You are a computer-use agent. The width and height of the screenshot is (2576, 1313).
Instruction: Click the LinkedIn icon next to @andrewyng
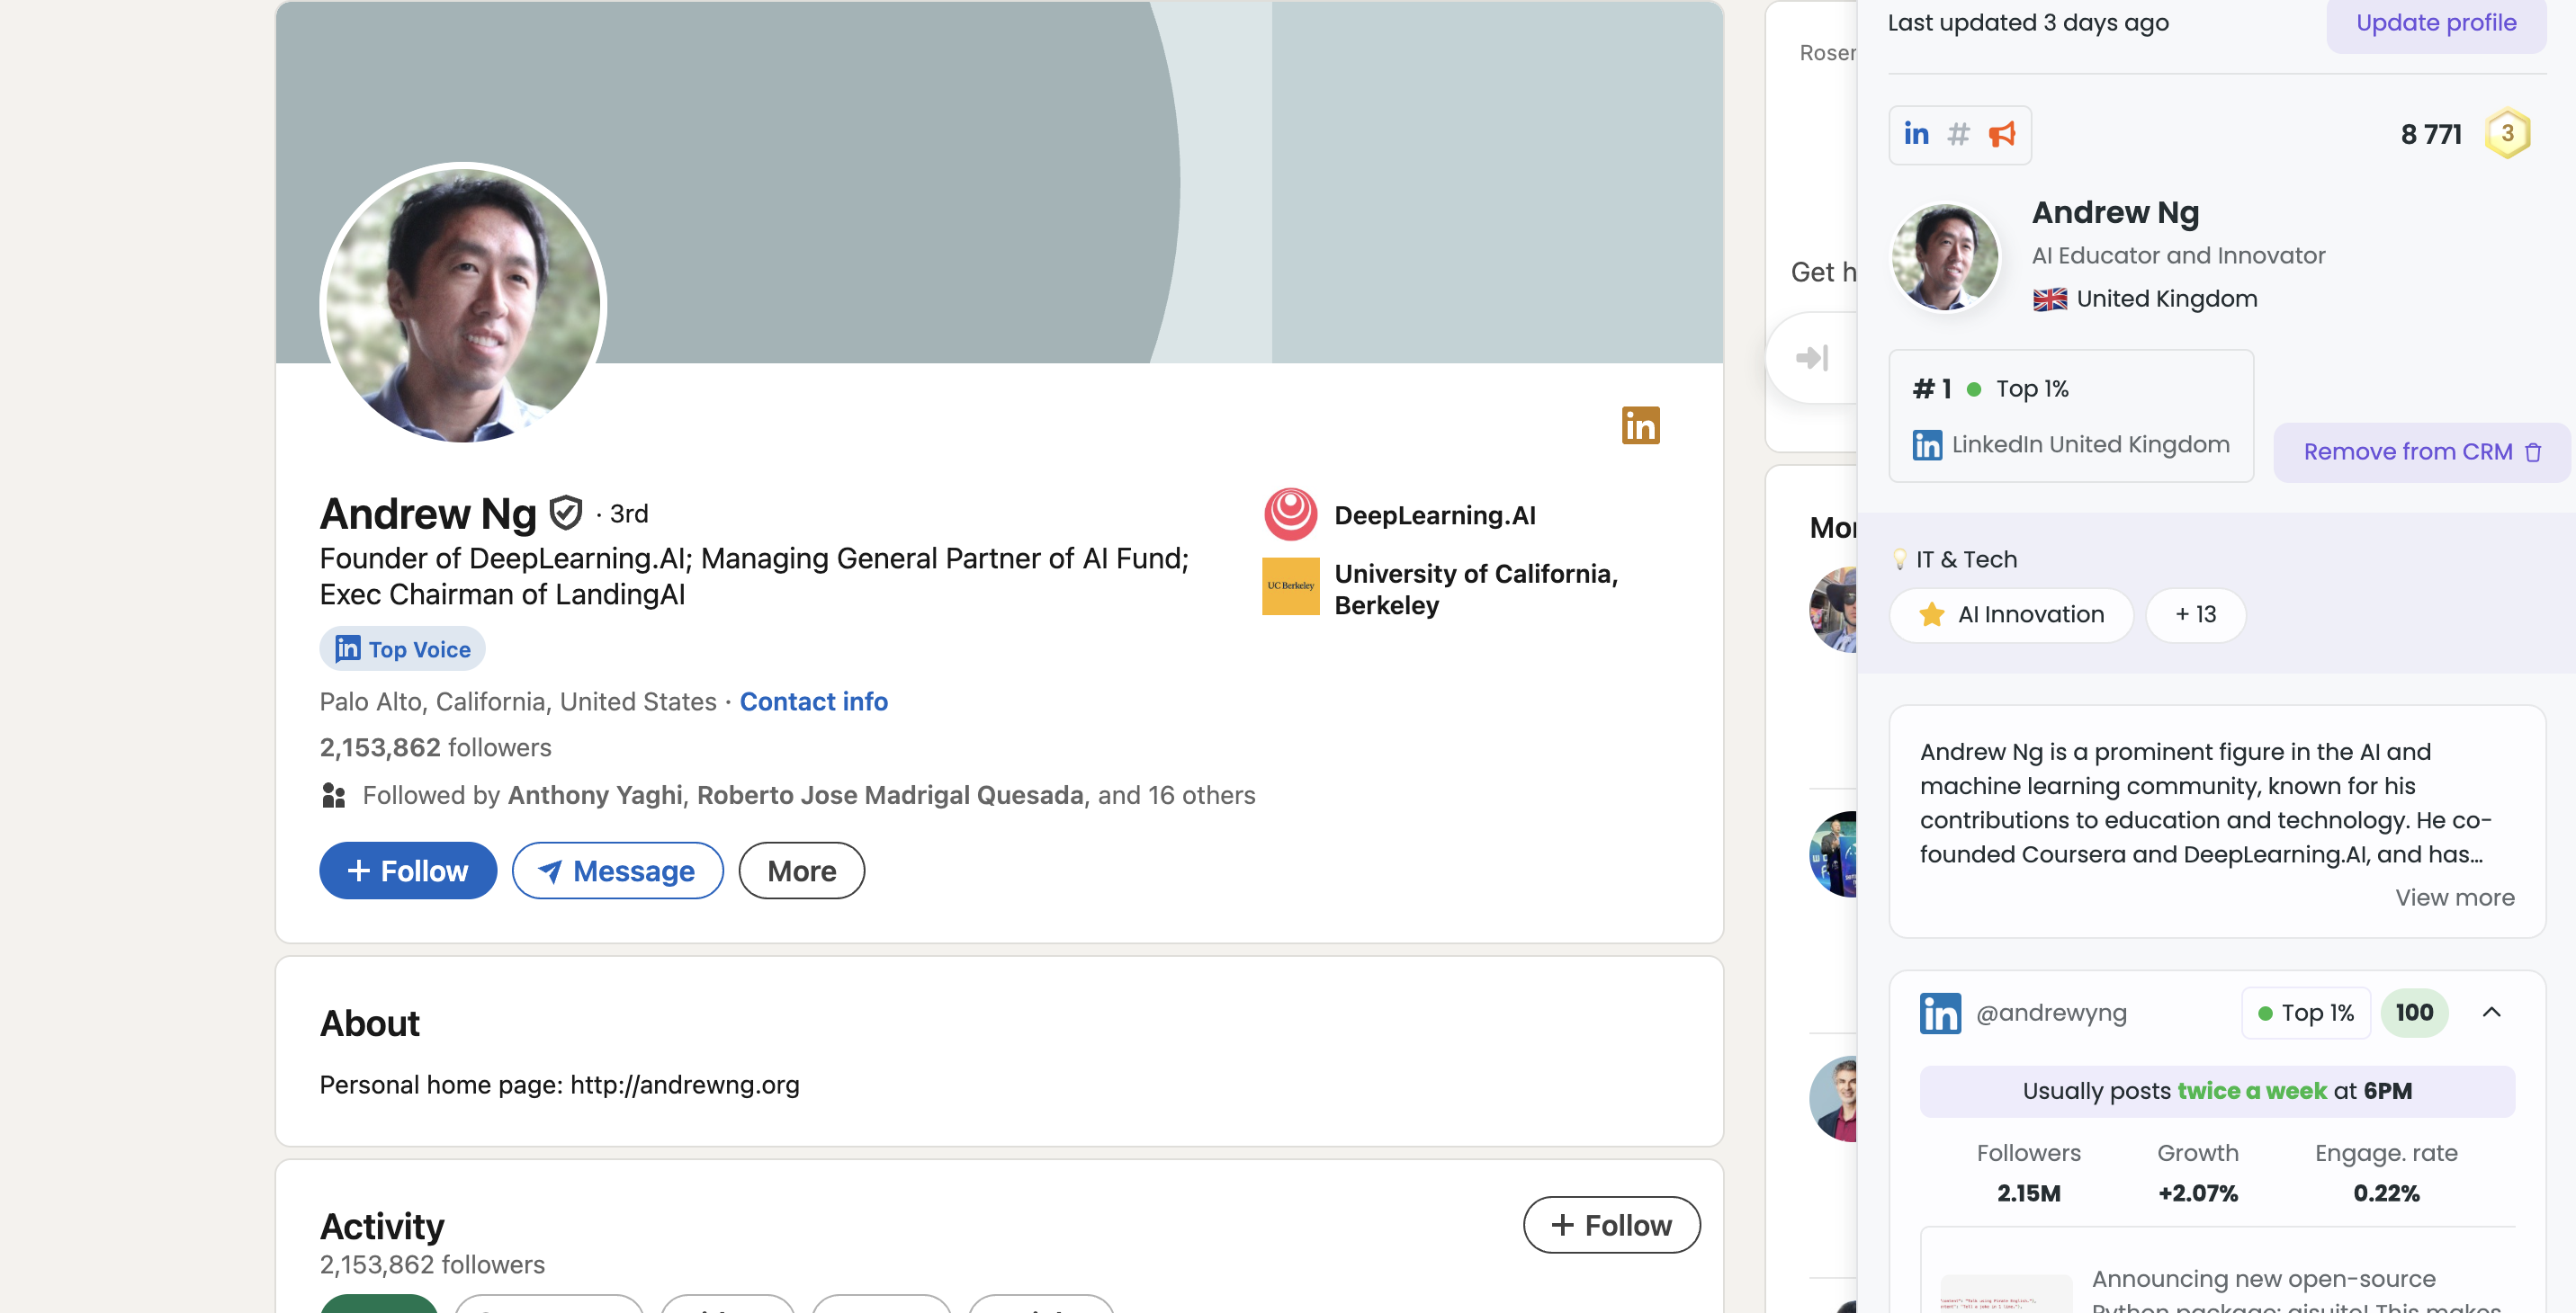pyautogui.click(x=1940, y=1013)
